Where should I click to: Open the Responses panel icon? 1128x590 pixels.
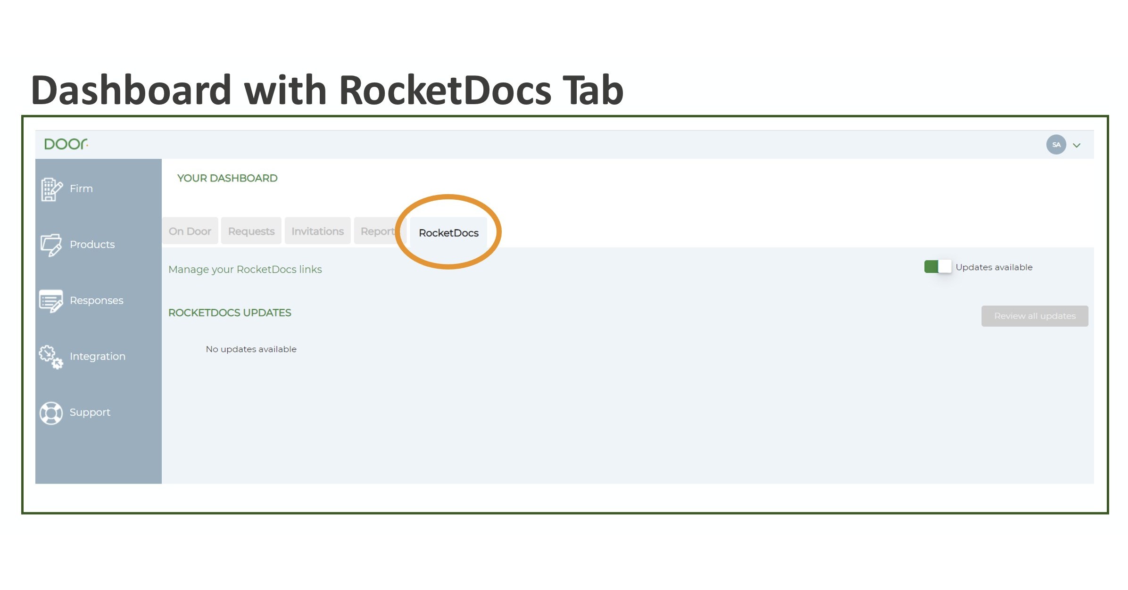(x=51, y=300)
